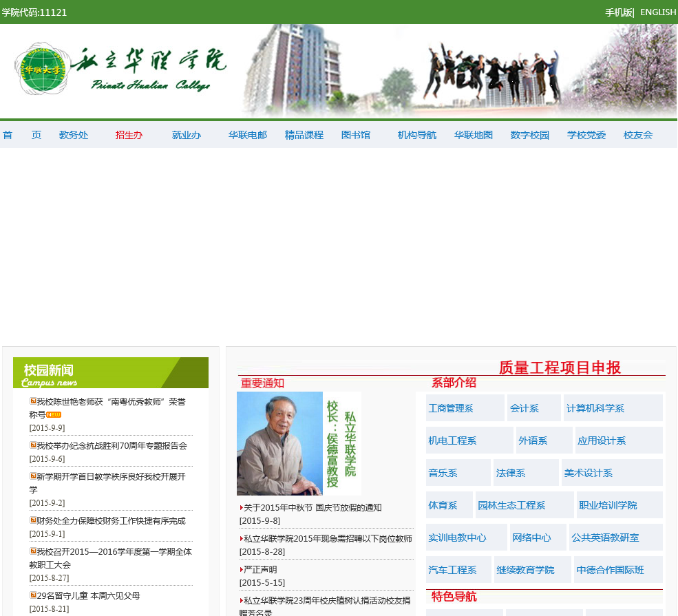Click the principal 侯德富 portrait photo
This screenshot has height=616, width=678.
pyautogui.click(x=279, y=443)
